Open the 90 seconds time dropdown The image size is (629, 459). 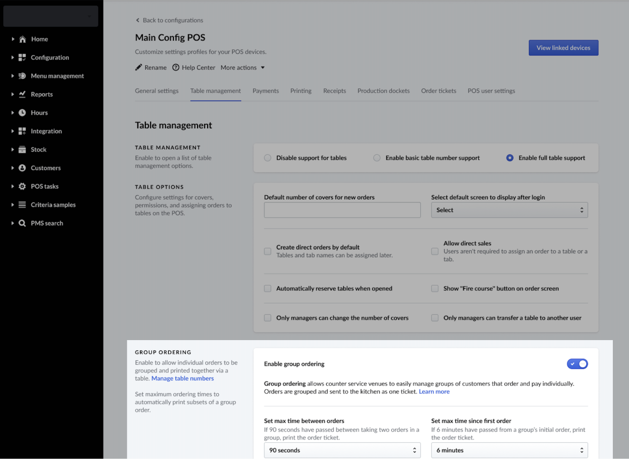click(x=342, y=450)
